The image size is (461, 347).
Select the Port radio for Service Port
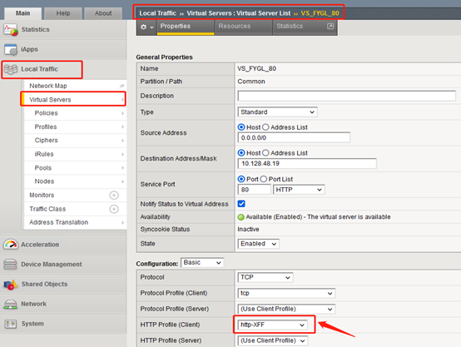[241, 179]
